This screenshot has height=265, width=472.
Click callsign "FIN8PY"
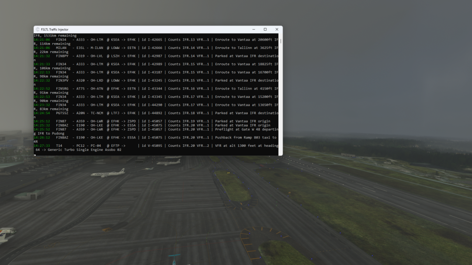click(x=62, y=56)
